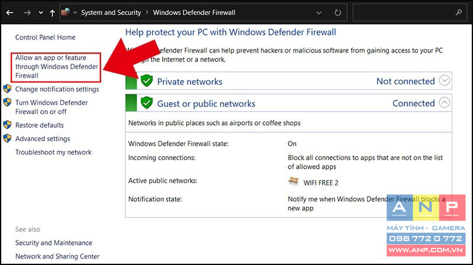473x265 pixels.
Task: Open Change notification settings
Action: [57, 89]
